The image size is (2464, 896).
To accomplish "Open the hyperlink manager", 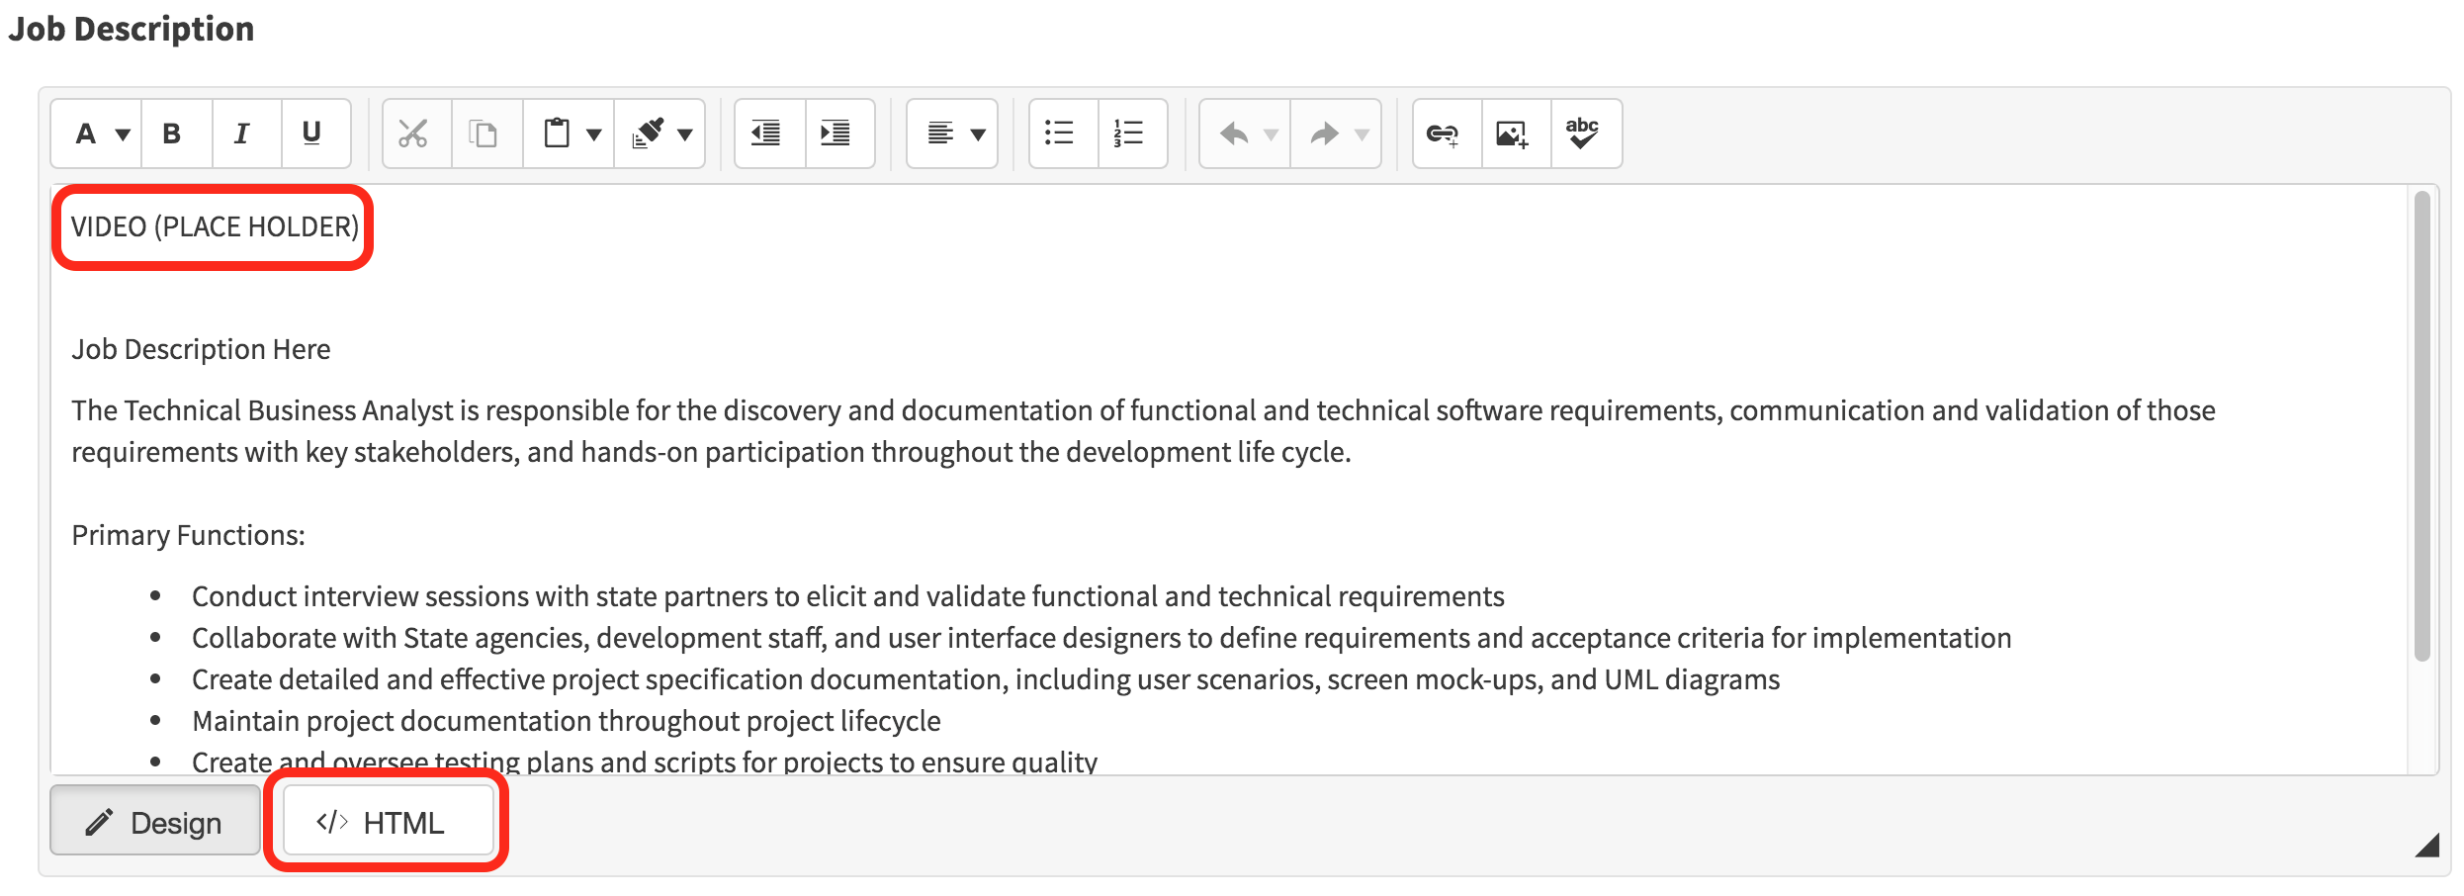I will click(1443, 134).
